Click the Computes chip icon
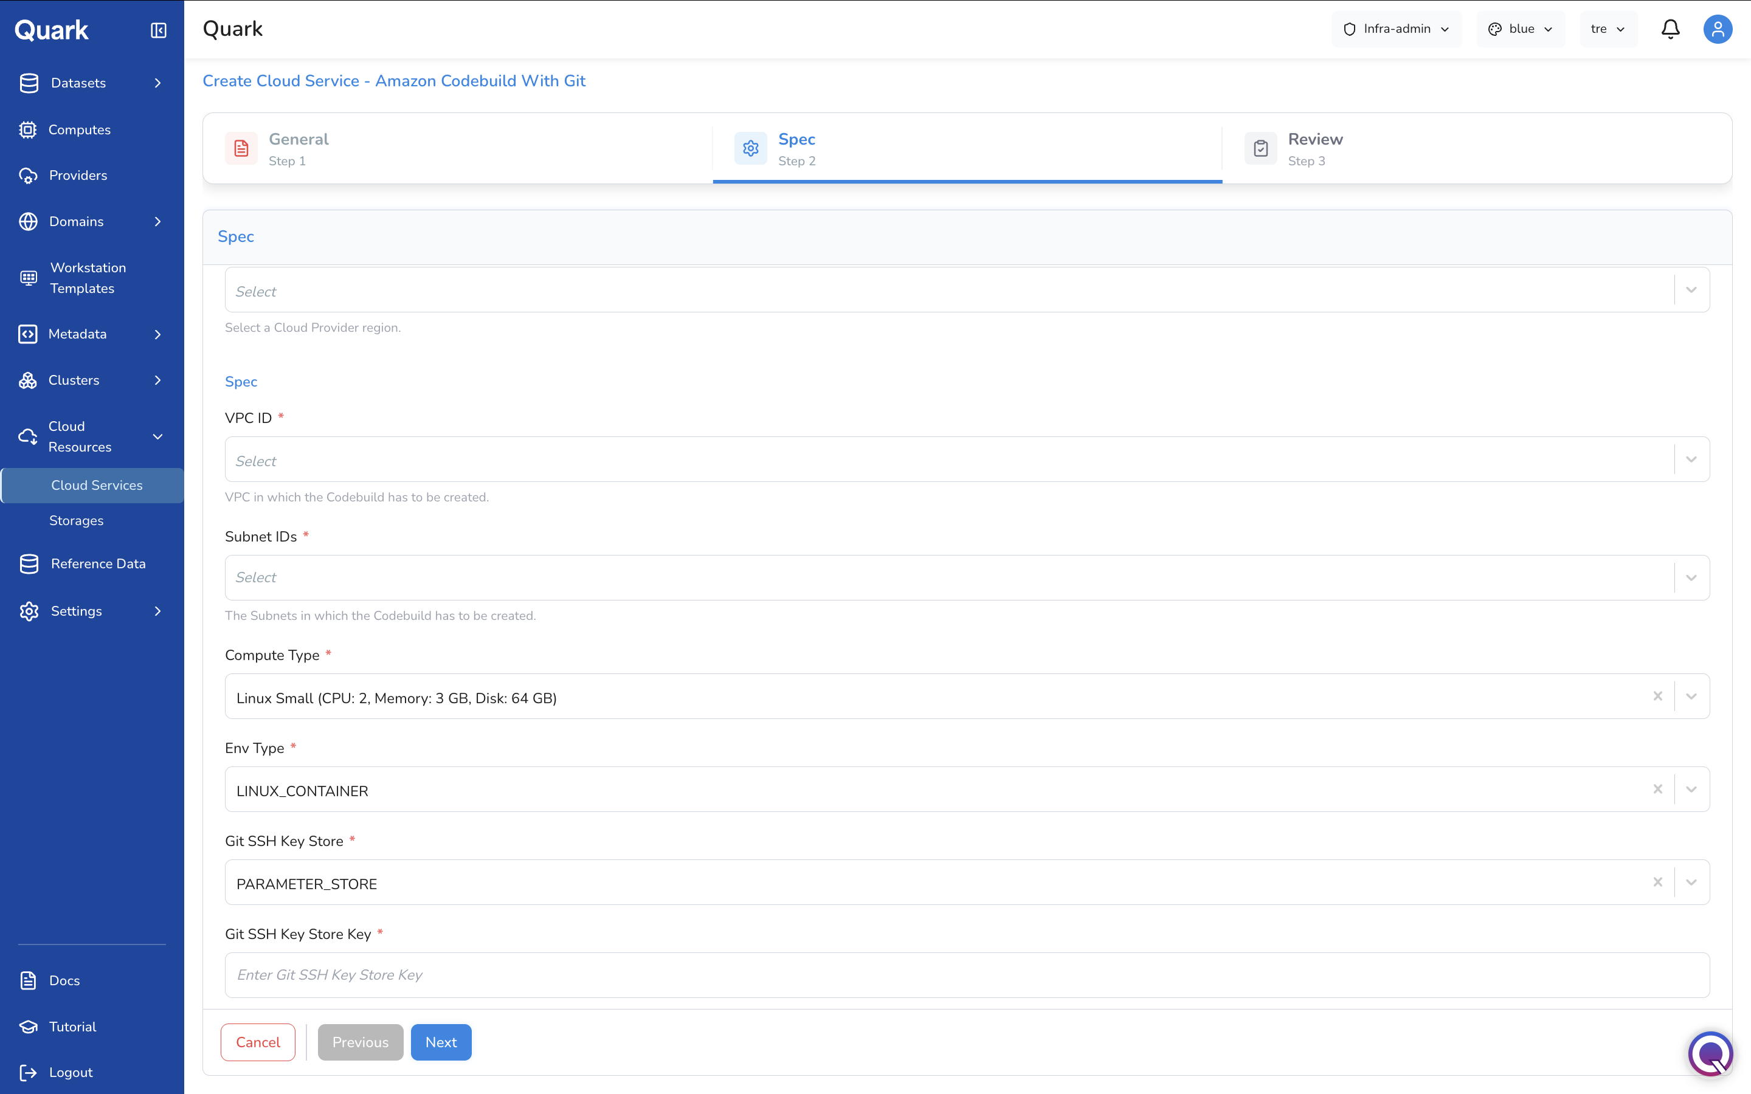 [27, 129]
